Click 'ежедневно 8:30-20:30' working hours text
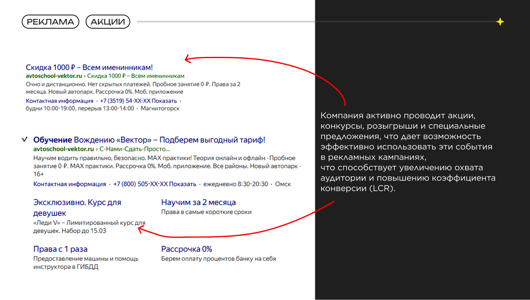The width and height of the screenshot is (530, 300). [x=235, y=184]
